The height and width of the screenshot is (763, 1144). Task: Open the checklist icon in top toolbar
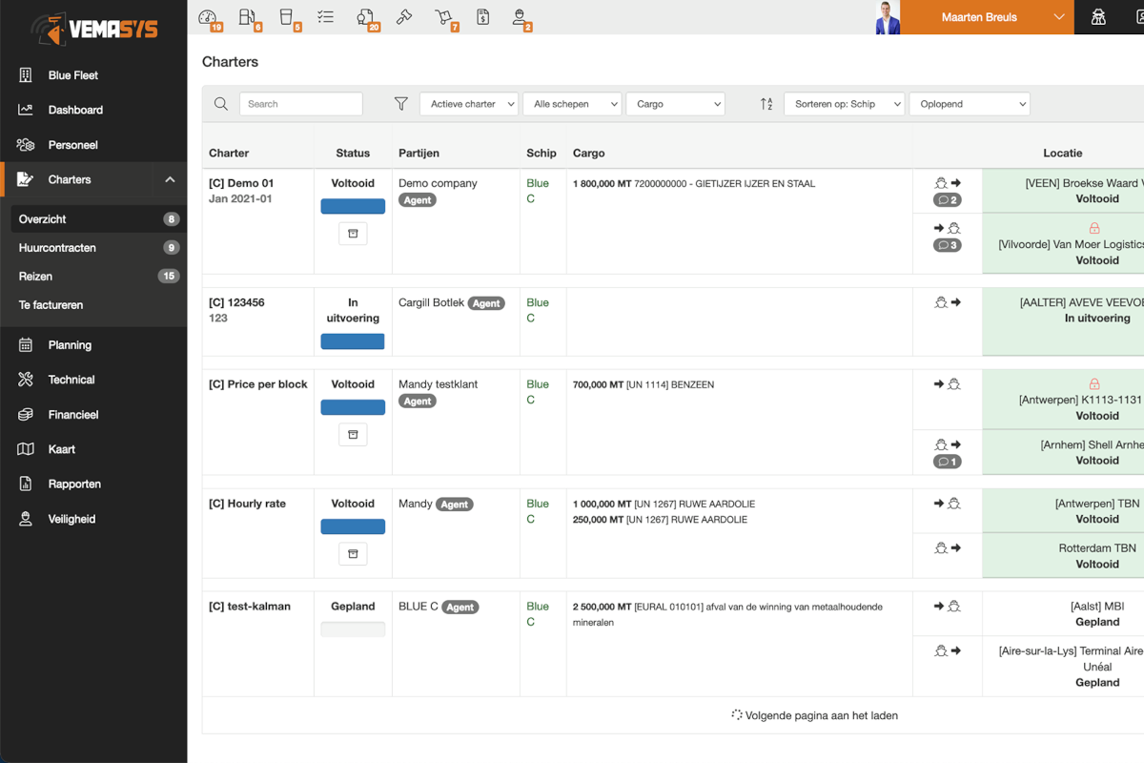[x=326, y=16]
